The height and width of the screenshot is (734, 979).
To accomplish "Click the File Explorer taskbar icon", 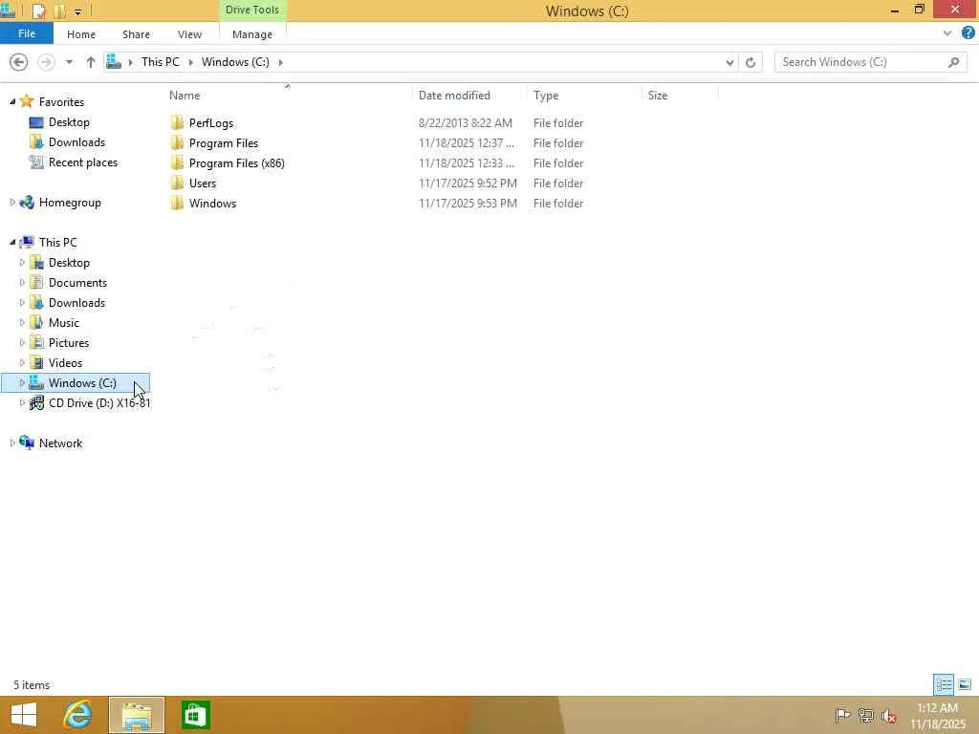I will point(137,715).
